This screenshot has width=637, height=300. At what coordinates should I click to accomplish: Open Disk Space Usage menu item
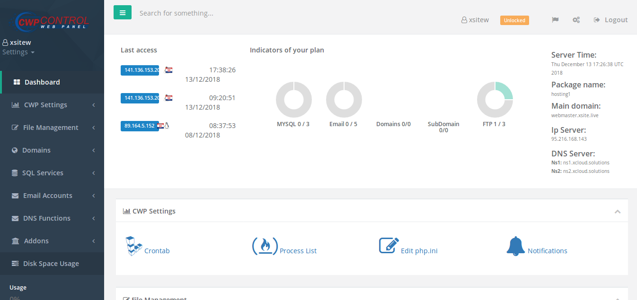[51, 264]
